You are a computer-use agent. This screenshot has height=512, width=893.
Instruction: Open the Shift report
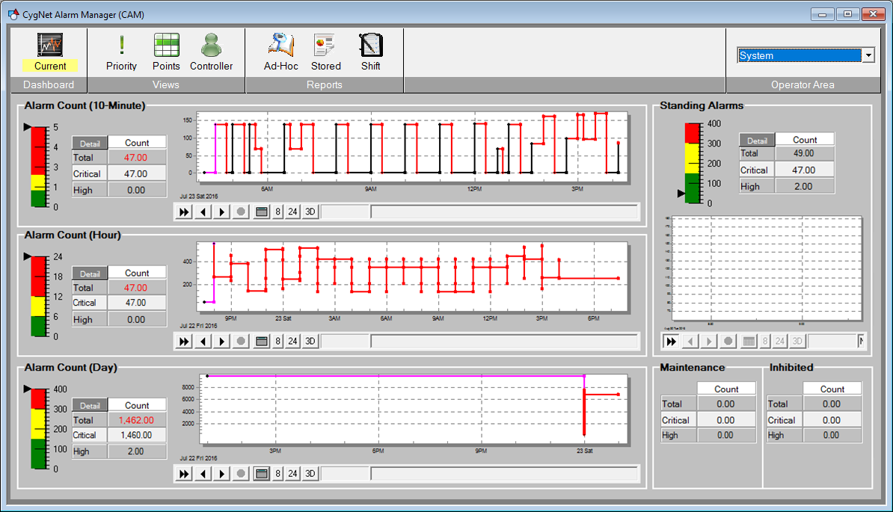pos(371,52)
